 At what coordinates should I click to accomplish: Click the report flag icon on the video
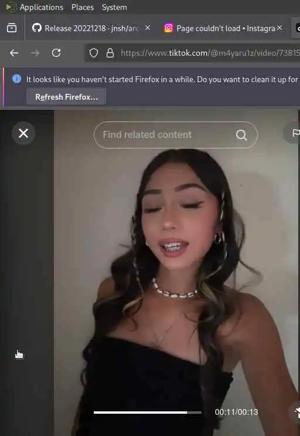[x=295, y=133]
